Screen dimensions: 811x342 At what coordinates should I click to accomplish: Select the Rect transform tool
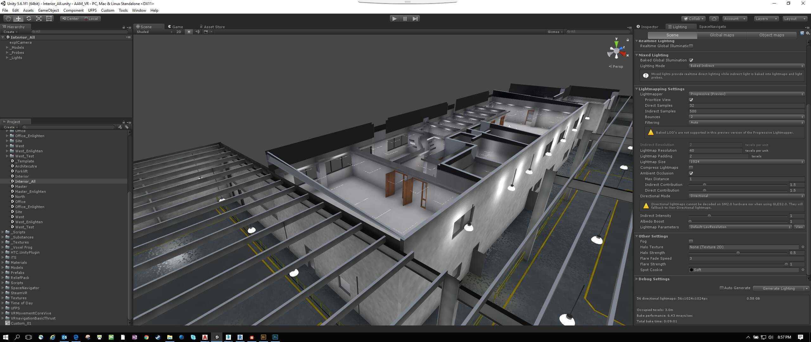coord(48,18)
